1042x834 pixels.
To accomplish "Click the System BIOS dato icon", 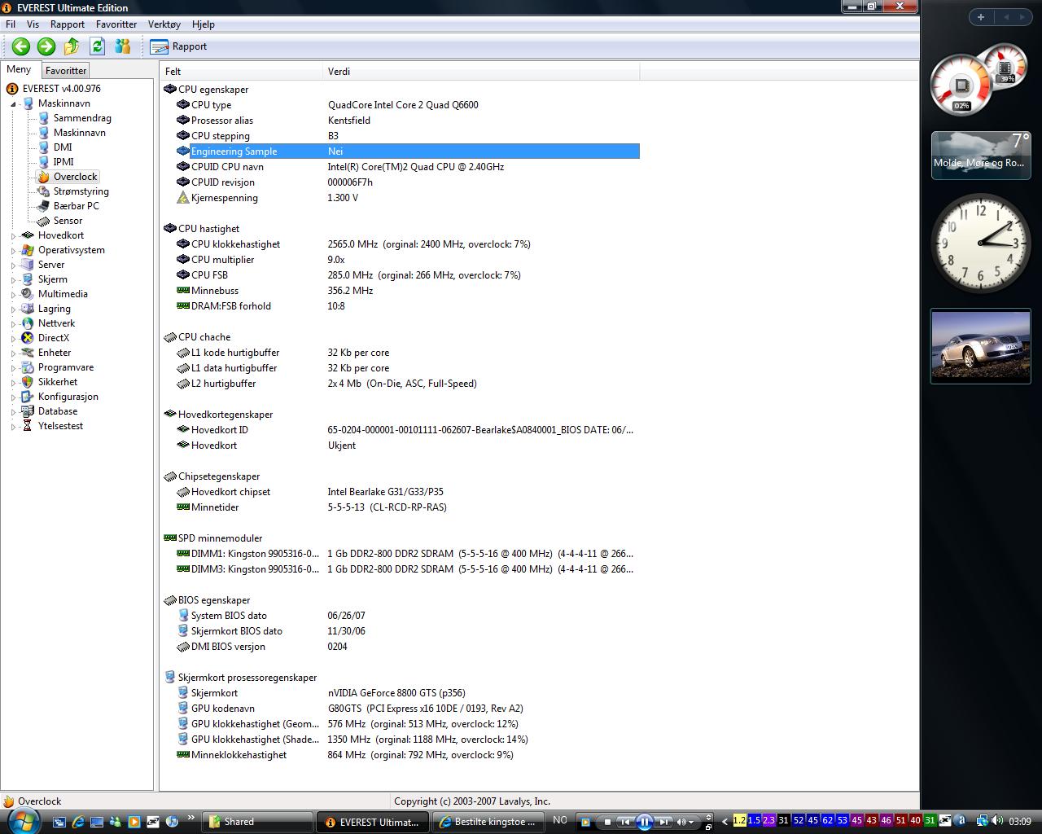I will tap(183, 616).
